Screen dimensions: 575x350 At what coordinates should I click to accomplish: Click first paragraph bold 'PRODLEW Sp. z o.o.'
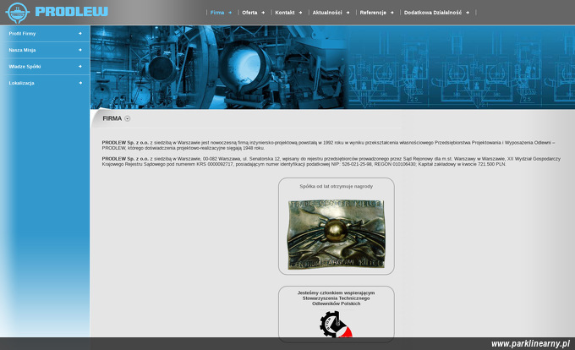125,143
